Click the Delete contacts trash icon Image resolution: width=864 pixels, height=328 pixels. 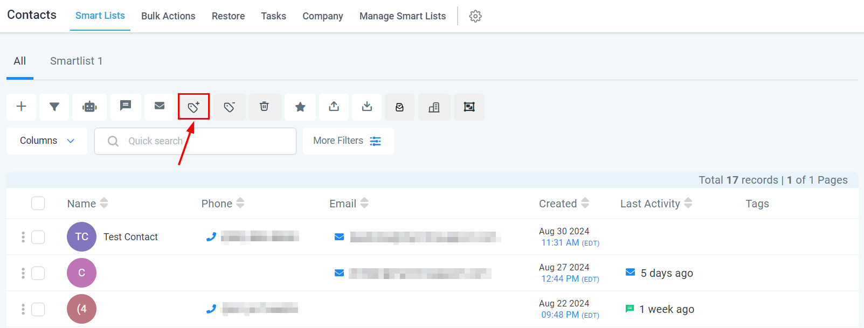click(x=265, y=107)
